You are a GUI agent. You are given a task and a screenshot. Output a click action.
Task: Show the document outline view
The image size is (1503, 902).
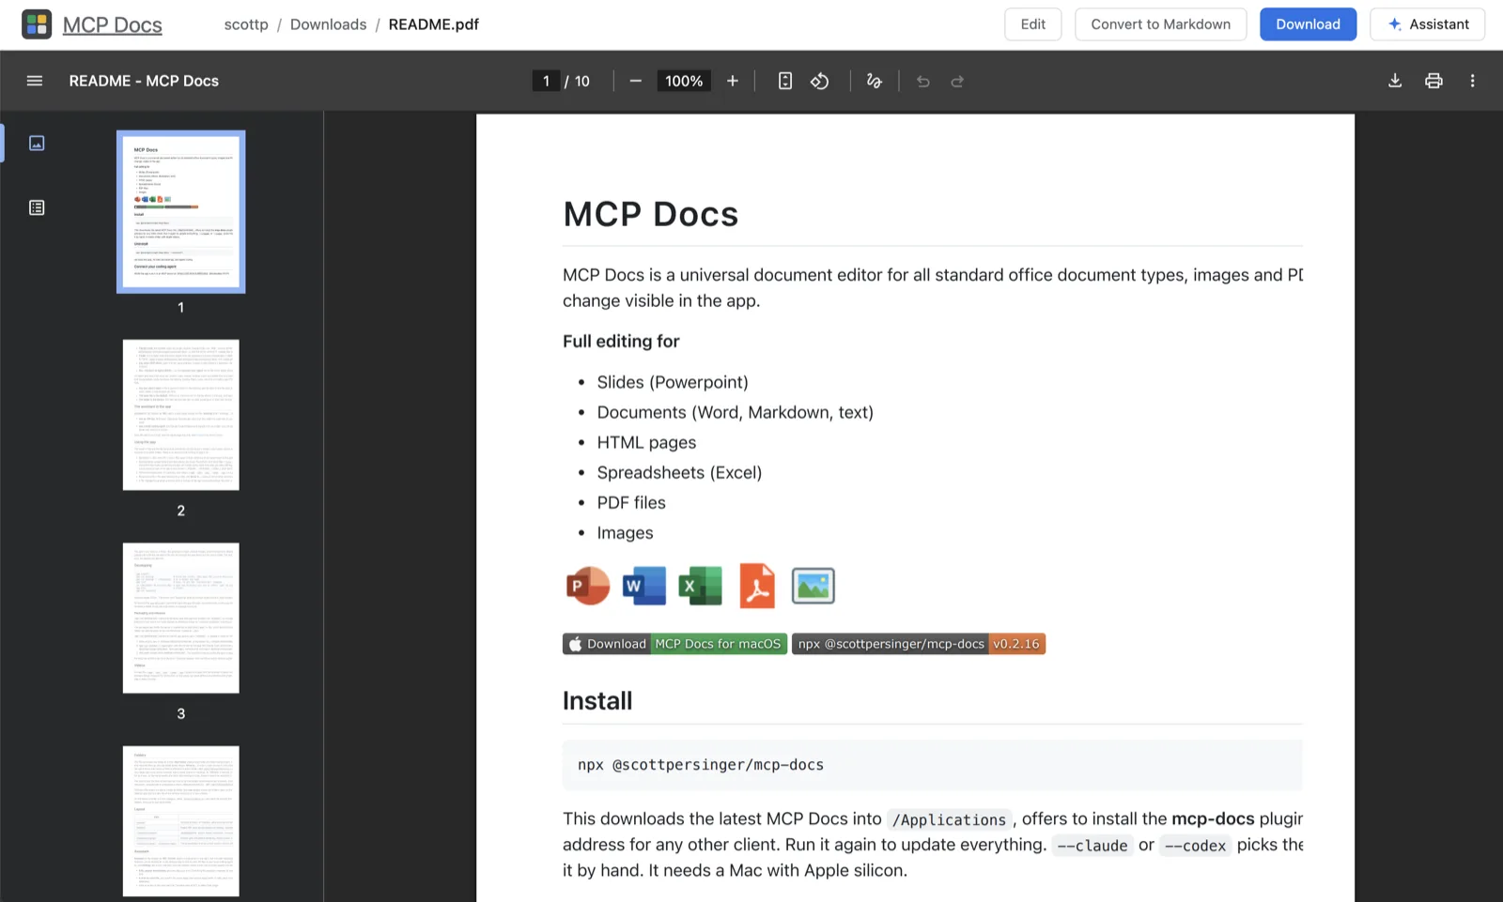(x=37, y=207)
